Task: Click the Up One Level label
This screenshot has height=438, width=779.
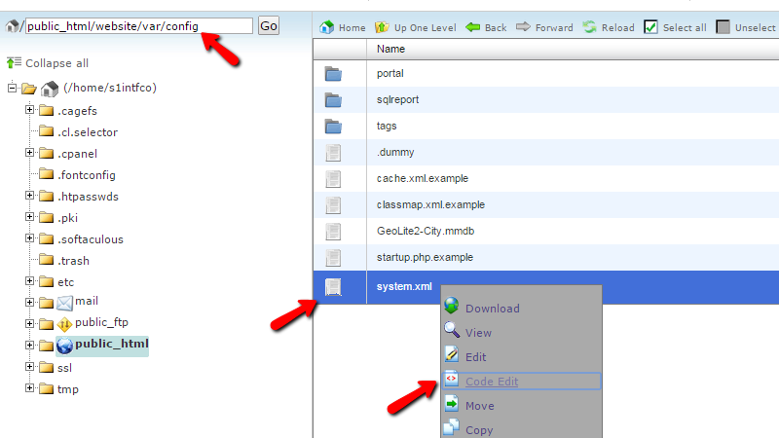Action: pyautogui.click(x=425, y=28)
